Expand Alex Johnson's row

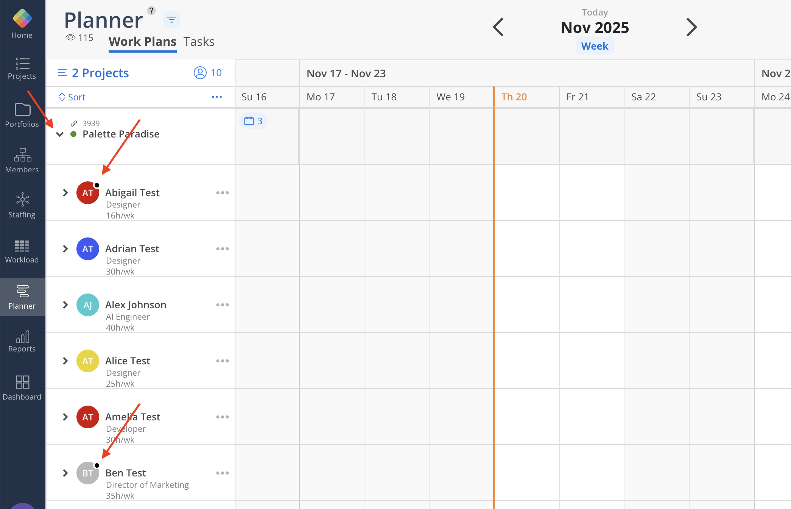click(65, 305)
